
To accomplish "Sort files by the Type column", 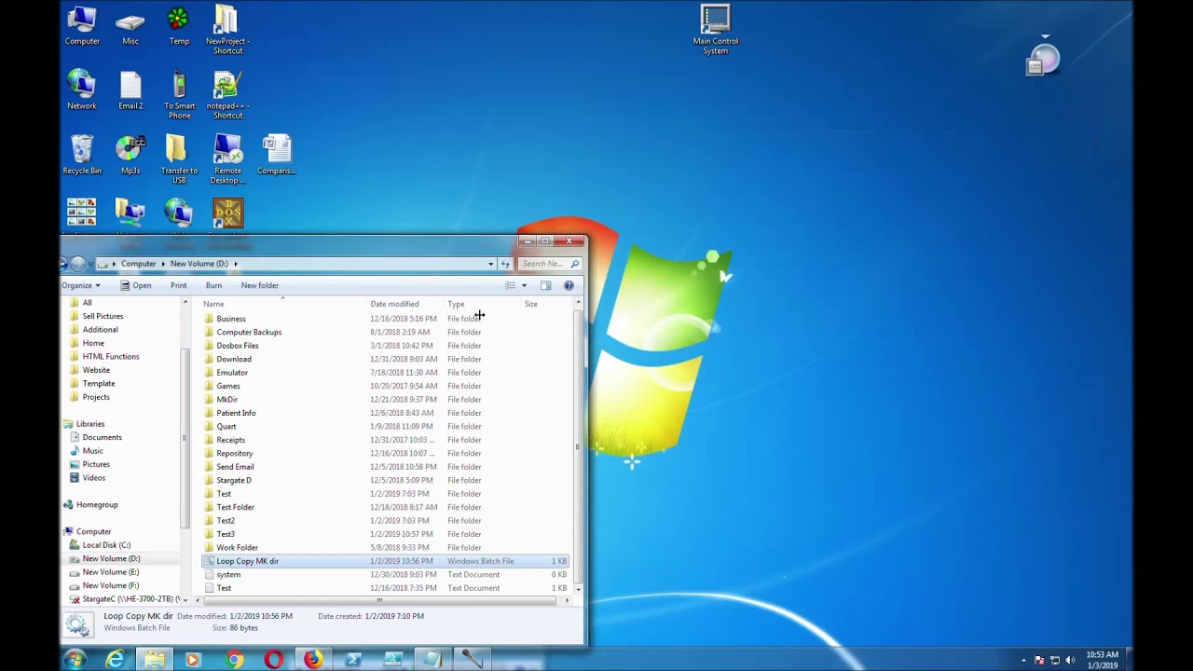I will point(483,304).
